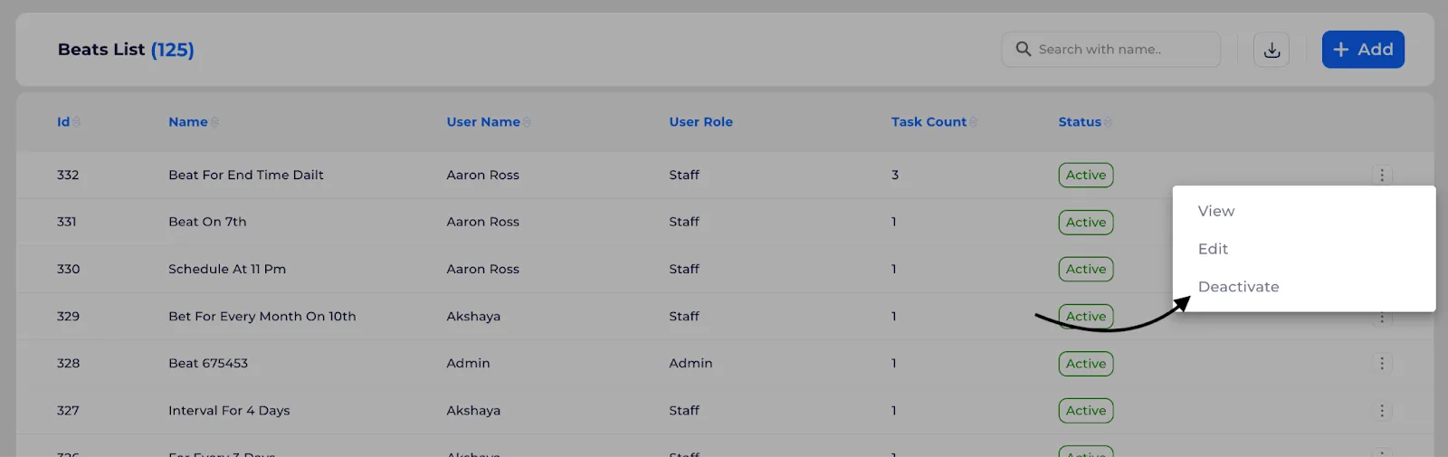Click the Interval For 4 Days name

pyautogui.click(x=229, y=411)
